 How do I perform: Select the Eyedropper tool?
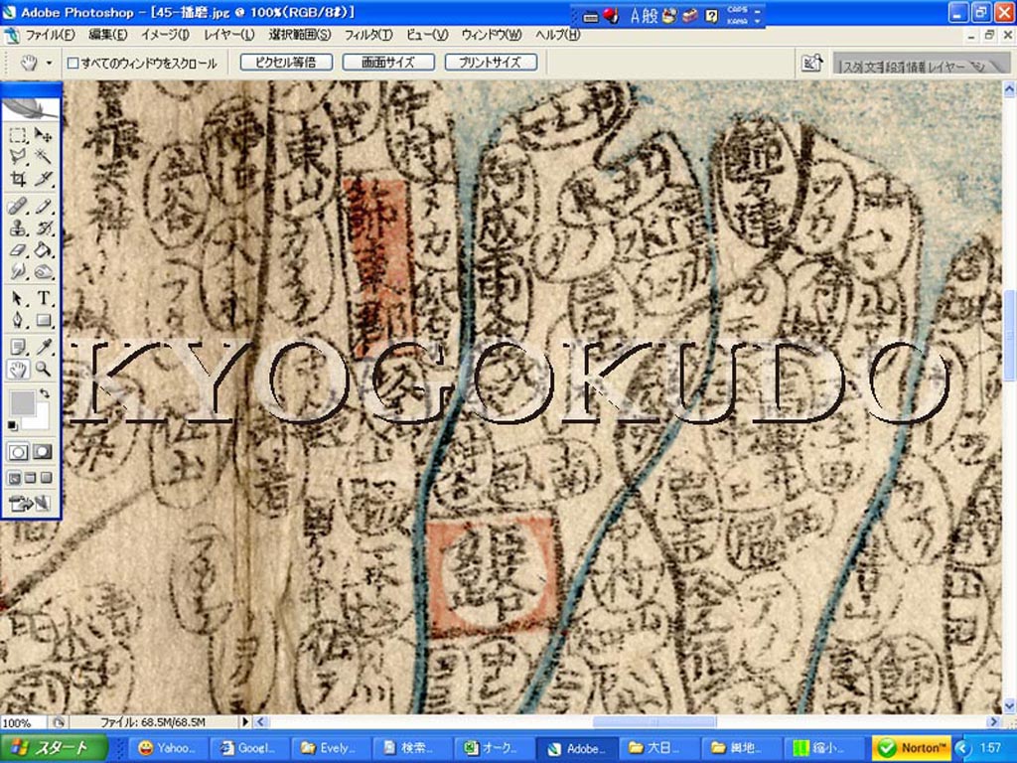[43, 347]
